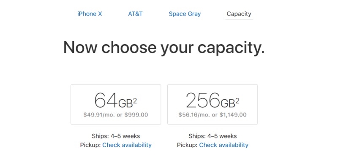Image resolution: width=338 pixels, height=159 pixels.
Task: Click the footnote 2 superscript on 256GB
Action: [237, 101]
